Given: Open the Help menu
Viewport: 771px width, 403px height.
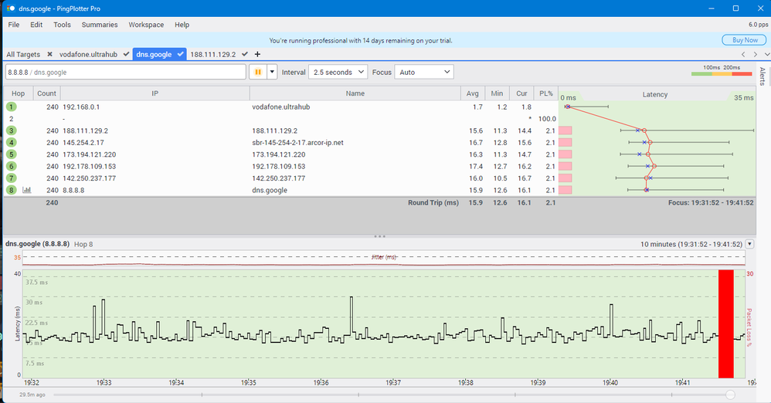Looking at the screenshot, I should pyautogui.click(x=182, y=25).
